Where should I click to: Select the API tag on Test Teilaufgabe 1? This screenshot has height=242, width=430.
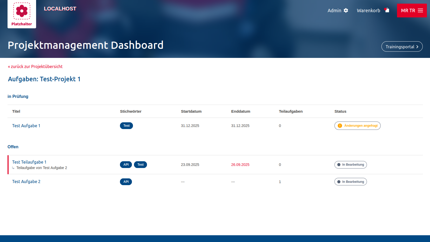pyautogui.click(x=126, y=165)
